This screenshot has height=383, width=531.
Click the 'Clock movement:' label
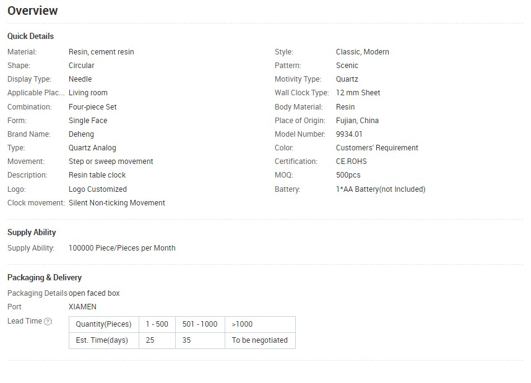coord(36,203)
